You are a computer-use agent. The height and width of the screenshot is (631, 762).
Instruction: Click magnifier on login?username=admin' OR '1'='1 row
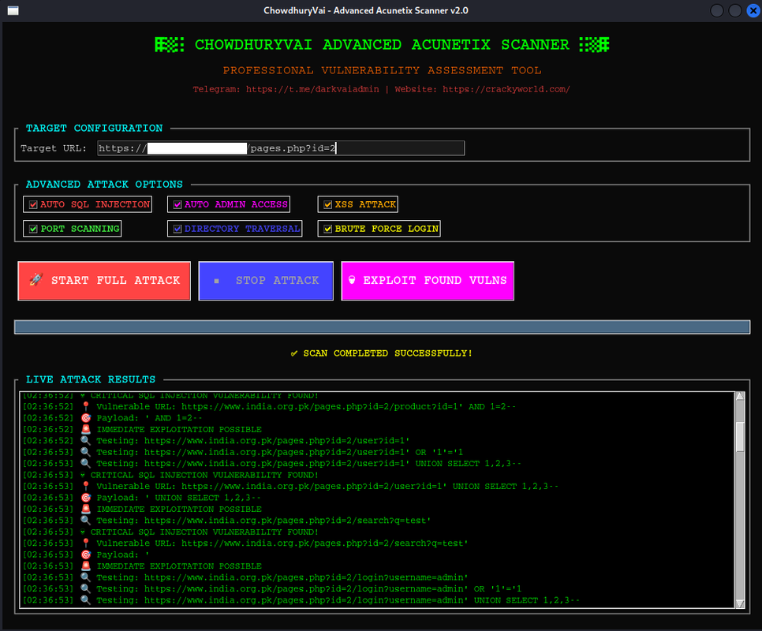85,588
